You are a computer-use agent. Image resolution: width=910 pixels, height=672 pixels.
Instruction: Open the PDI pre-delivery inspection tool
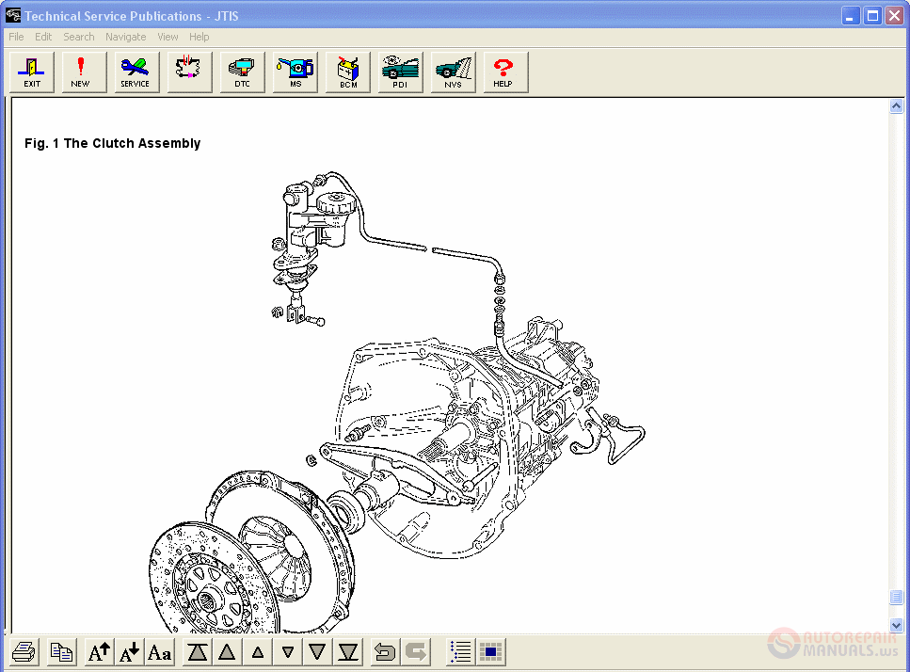click(400, 72)
